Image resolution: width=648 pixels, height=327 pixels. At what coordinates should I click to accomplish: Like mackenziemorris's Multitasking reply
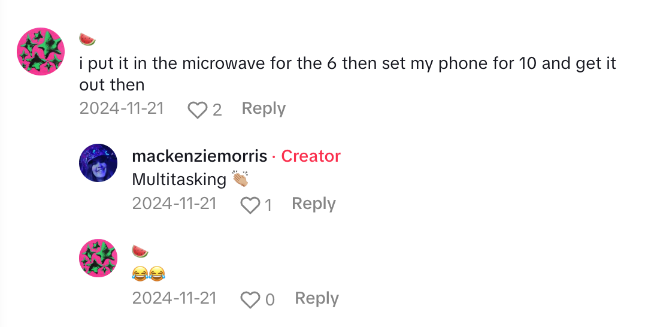tap(249, 205)
